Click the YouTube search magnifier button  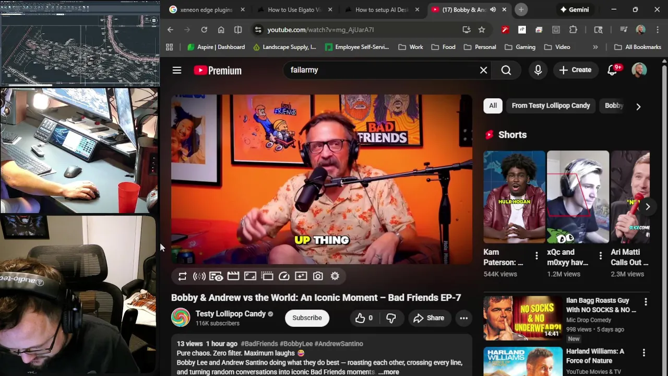pyautogui.click(x=506, y=70)
